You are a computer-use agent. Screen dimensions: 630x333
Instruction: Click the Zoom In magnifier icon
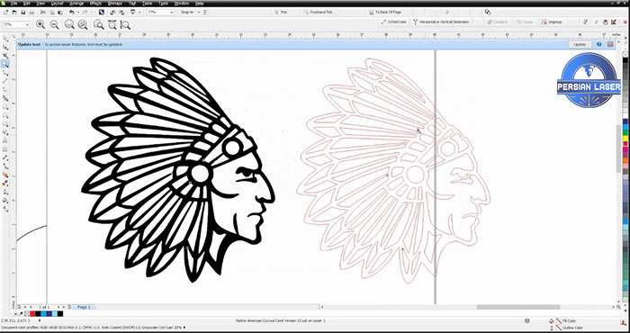(x=40, y=25)
